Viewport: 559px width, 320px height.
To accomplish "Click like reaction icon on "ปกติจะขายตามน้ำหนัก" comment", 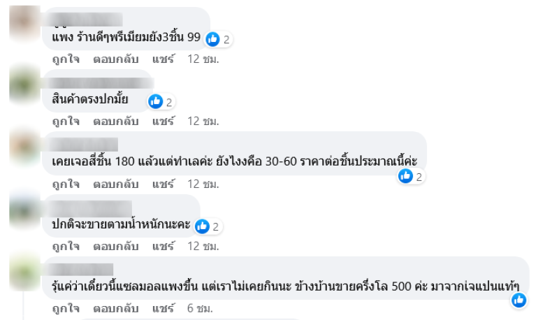I will coord(202,226).
